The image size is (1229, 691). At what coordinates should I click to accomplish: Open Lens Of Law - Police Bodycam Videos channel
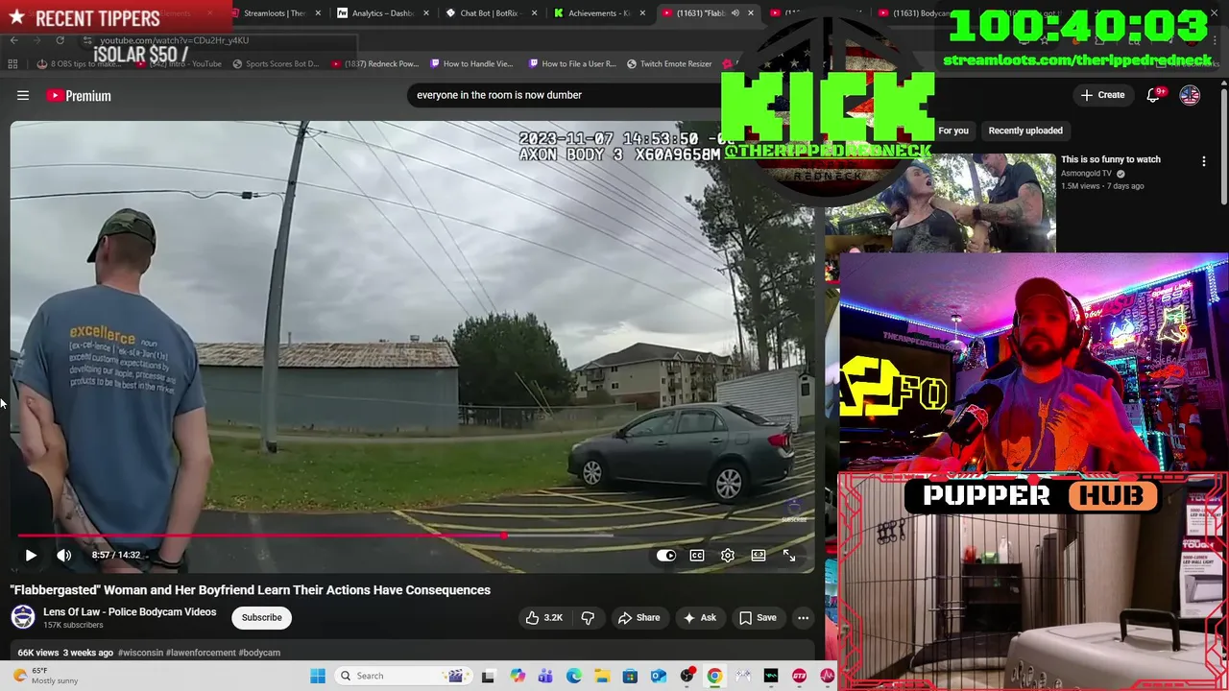130,611
